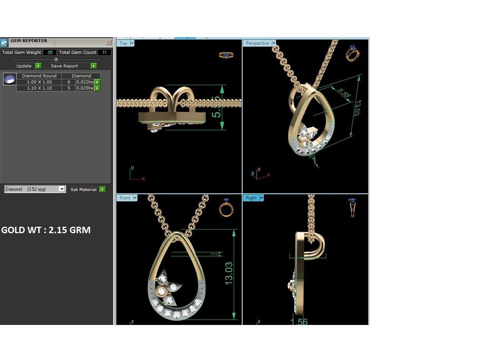Click green arrow next to Save Report
This screenshot has height=364, width=486.
(x=93, y=66)
